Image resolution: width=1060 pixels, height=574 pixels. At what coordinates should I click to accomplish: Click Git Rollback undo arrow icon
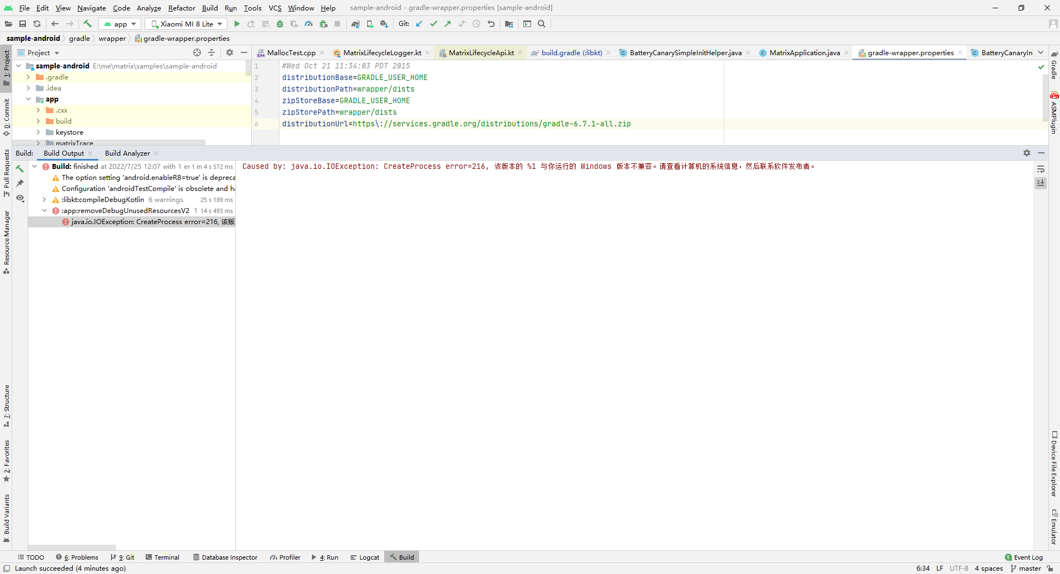click(x=491, y=24)
